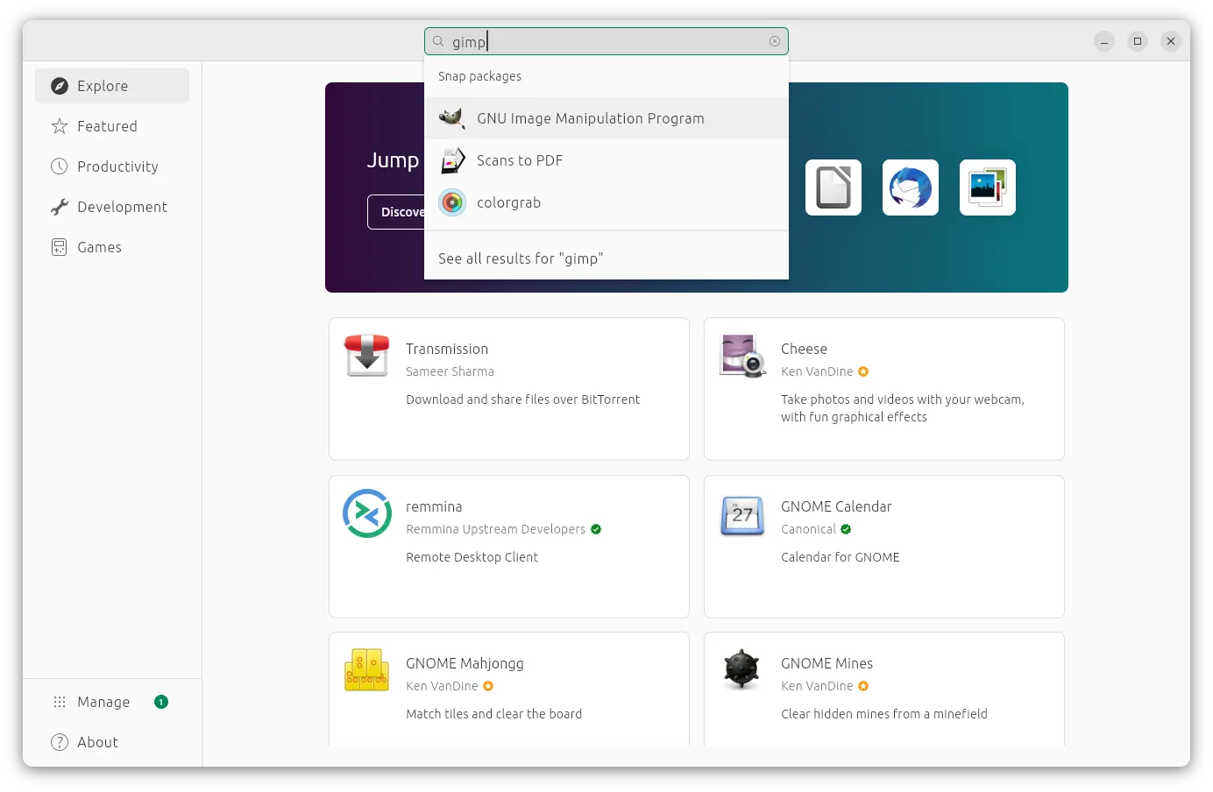The image size is (1213, 792).
Task: Maximize the App Center window
Action: coord(1138,41)
